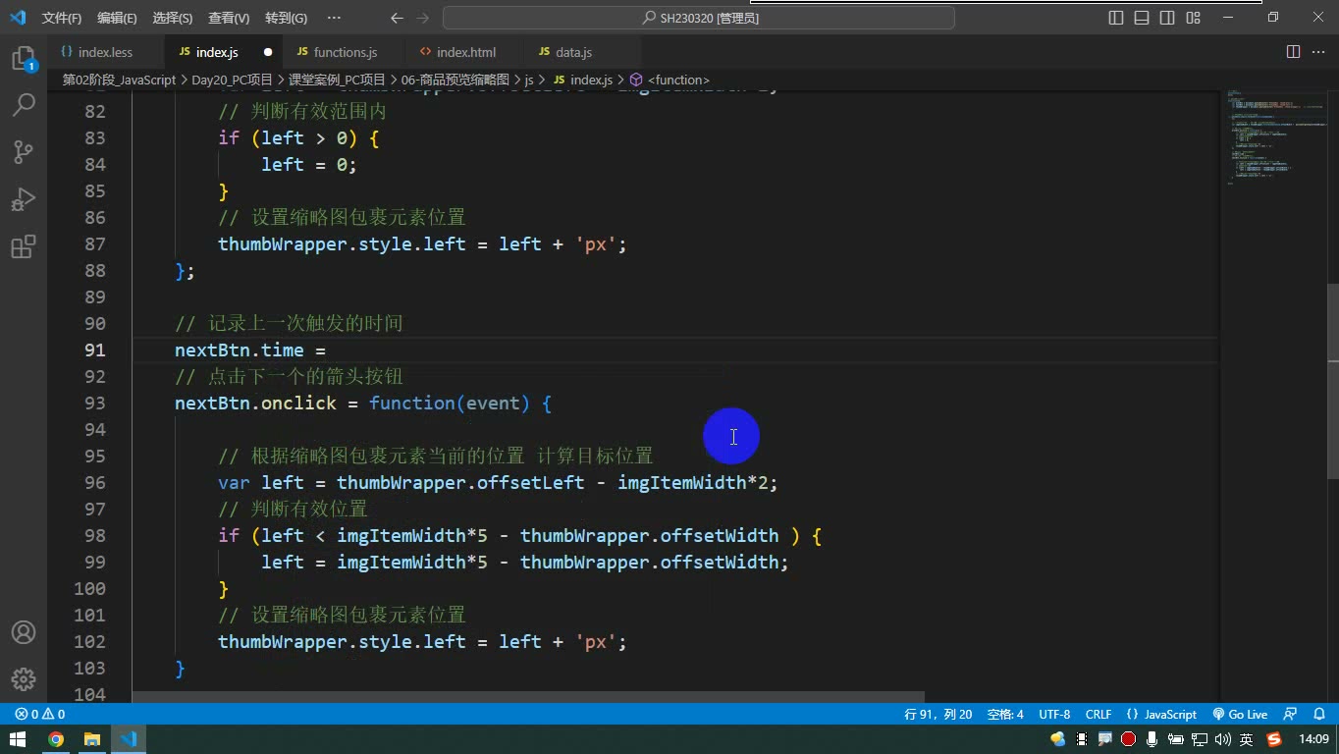Open File Explorer from the taskbar
1339x754 pixels.
(x=91, y=739)
